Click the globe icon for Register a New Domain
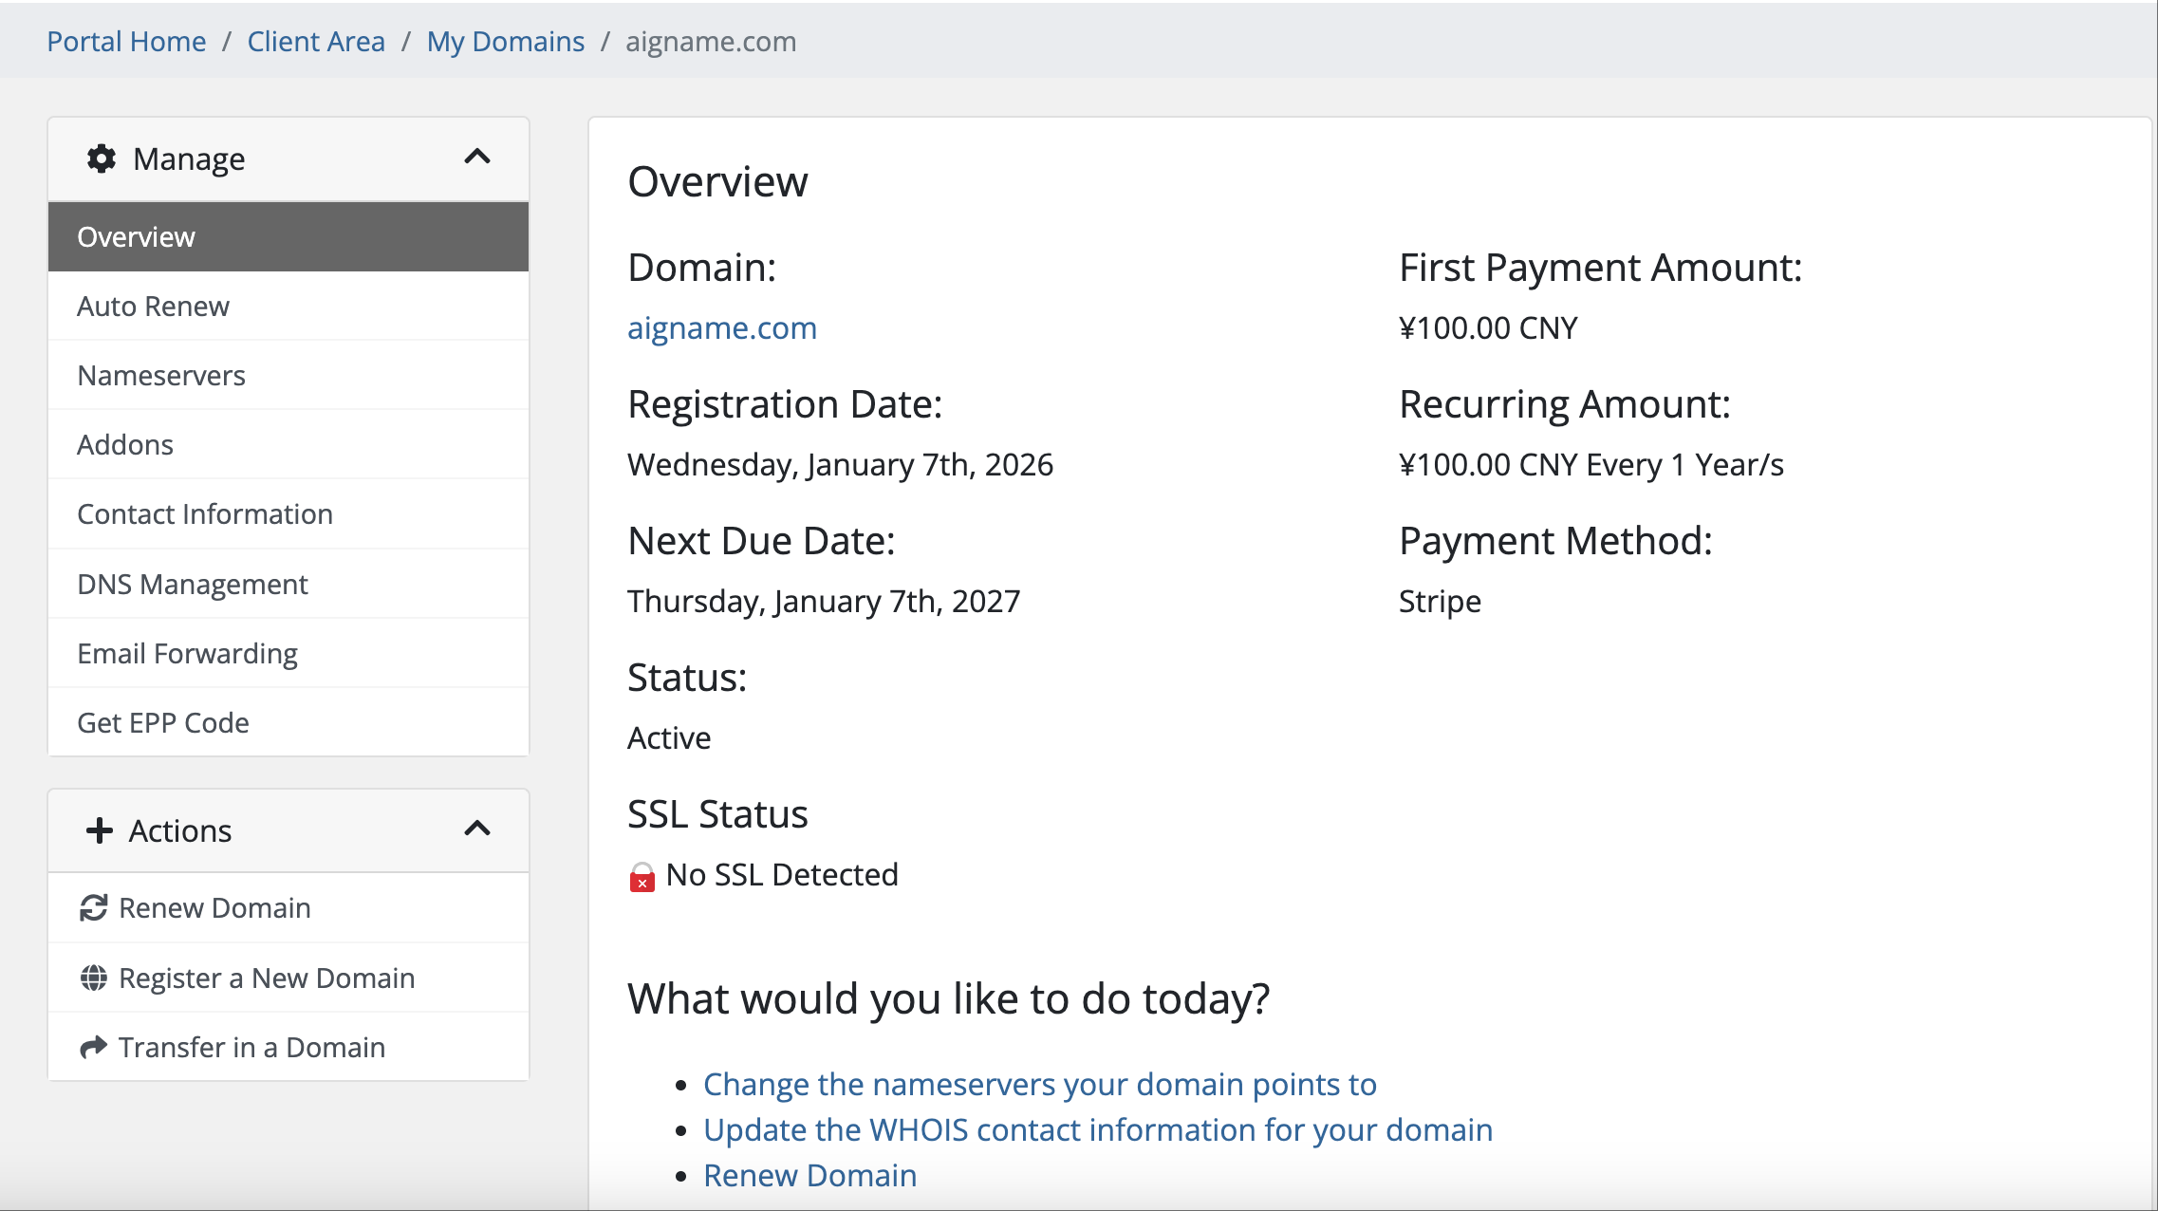The image size is (2158, 1211). click(x=93, y=978)
